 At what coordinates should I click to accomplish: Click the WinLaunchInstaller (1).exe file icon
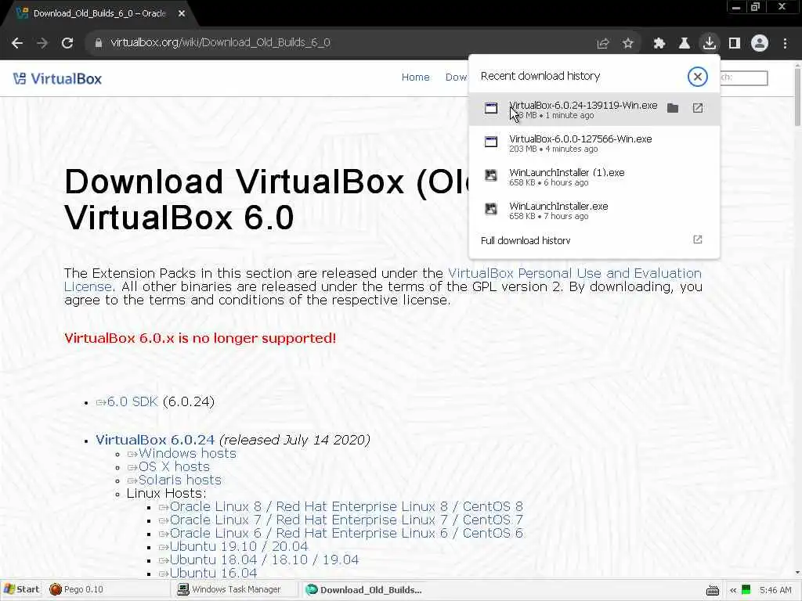[491, 175]
